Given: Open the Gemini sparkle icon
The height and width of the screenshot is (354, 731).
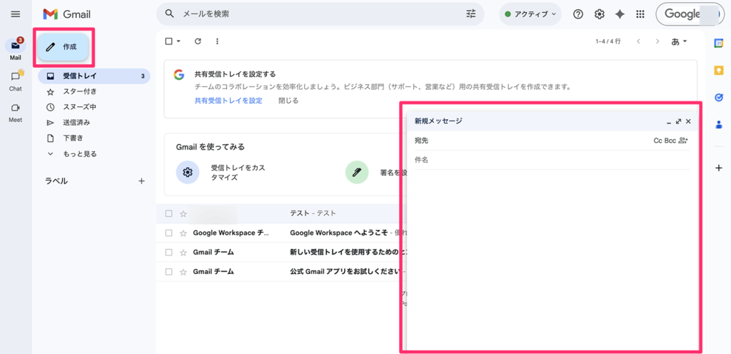Looking at the screenshot, I should 620,14.
